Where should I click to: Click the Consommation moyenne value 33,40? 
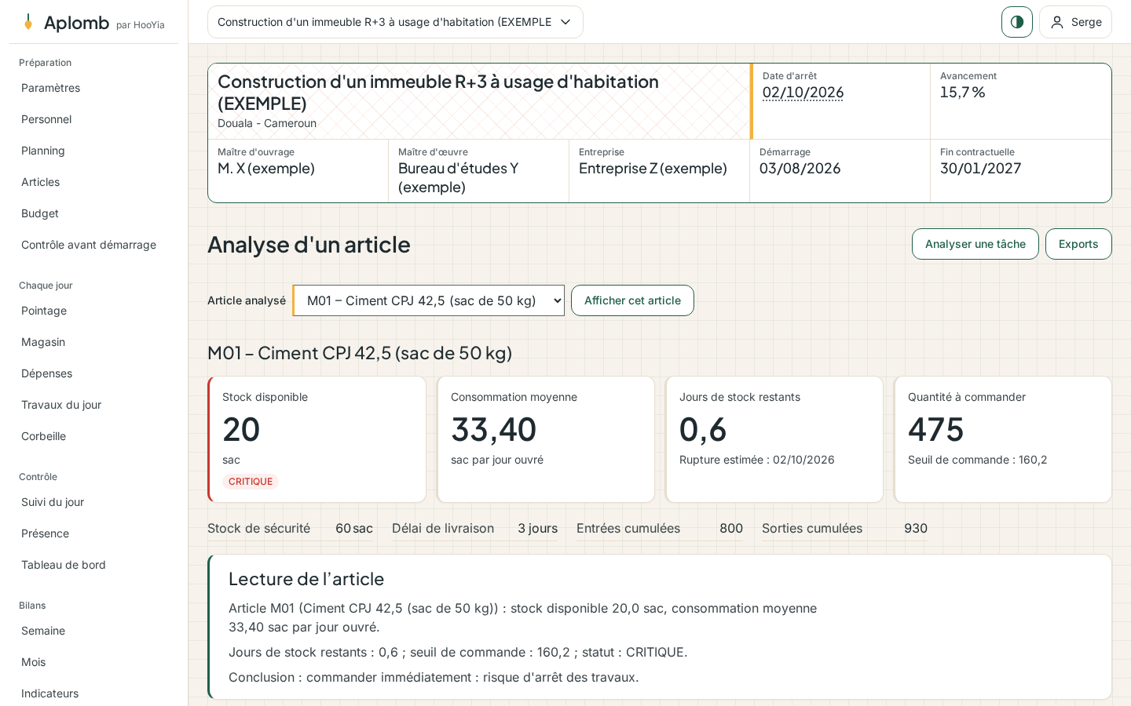pyautogui.click(x=494, y=429)
